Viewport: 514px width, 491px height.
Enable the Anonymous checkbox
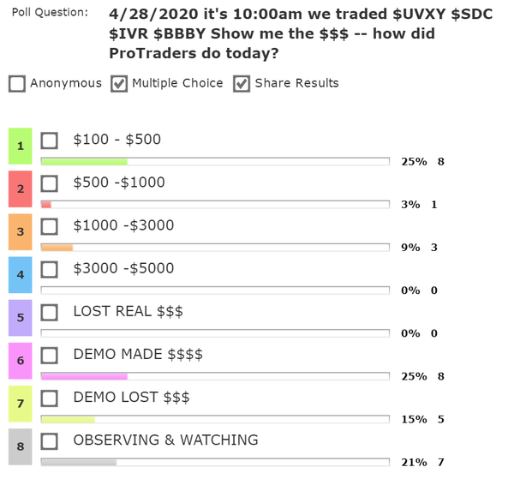(x=17, y=84)
